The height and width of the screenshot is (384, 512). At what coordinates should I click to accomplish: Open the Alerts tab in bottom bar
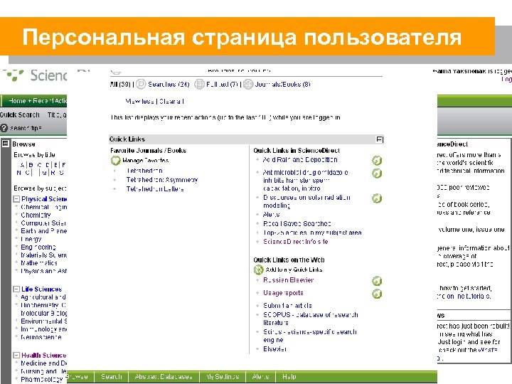260,376
